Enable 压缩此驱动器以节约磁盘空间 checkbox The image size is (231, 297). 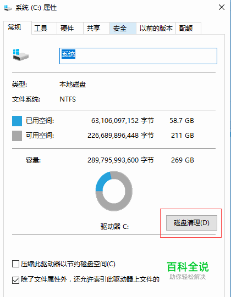tap(15, 264)
